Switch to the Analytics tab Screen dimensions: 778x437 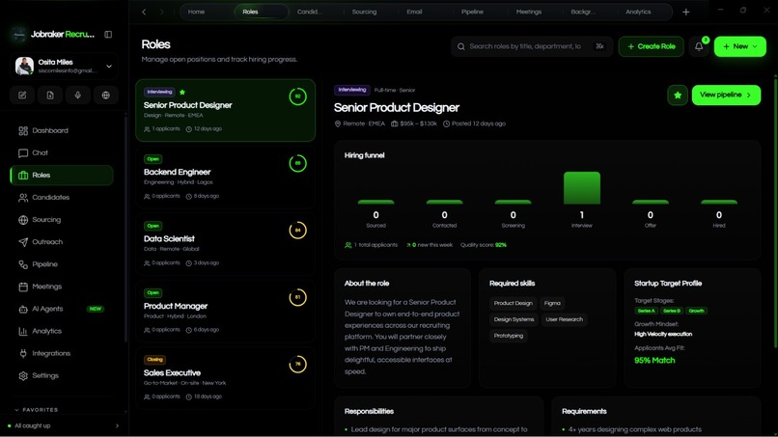(x=638, y=12)
